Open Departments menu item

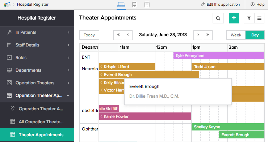click(37, 70)
